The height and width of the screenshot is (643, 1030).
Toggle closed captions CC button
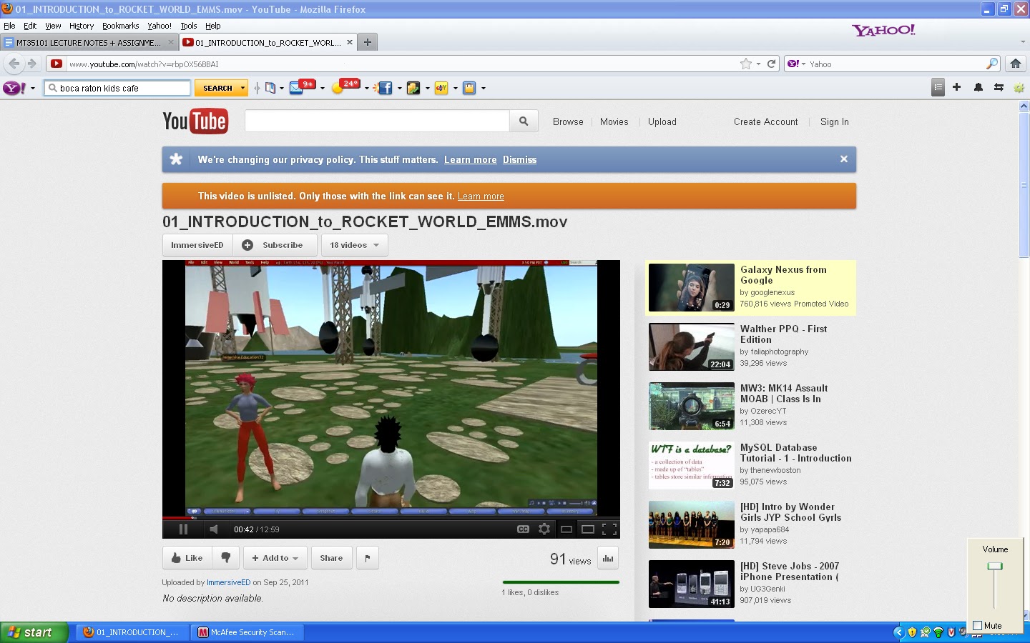[x=523, y=529]
